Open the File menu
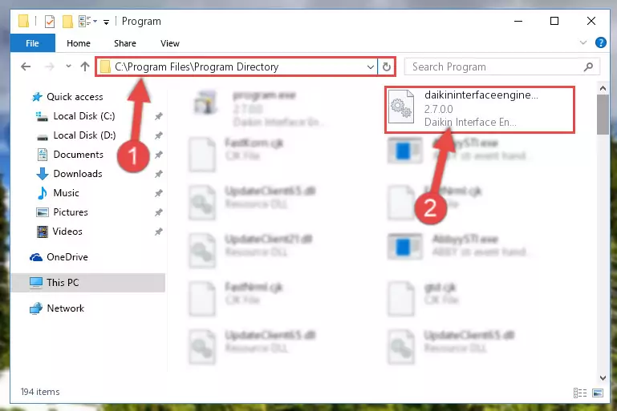This screenshot has width=617, height=411. click(32, 43)
